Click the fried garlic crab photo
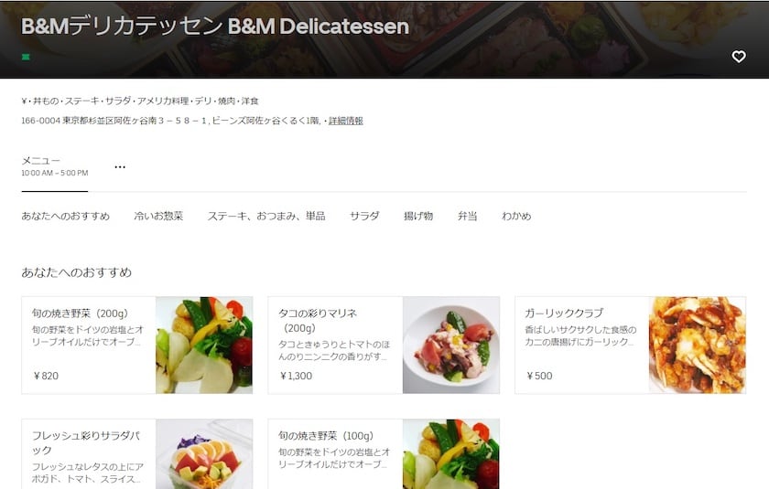Viewport: 769px width, 489px height. point(698,345)
